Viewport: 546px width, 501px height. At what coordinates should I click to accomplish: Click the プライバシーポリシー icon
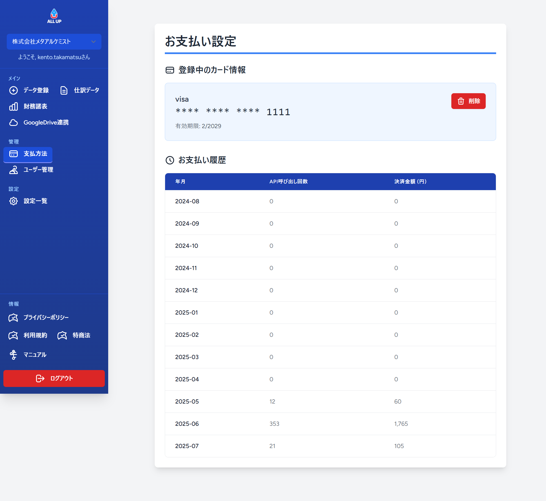pyautogui.click(x=13, y=318)
